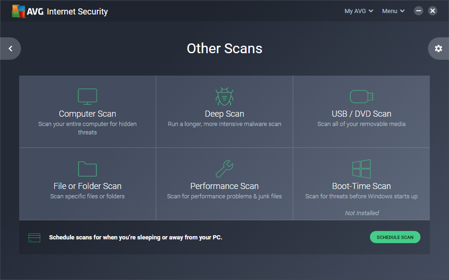Screen dimensions: 449x280
Task: Click the 'Other Scans' heading
Action: 224,49
